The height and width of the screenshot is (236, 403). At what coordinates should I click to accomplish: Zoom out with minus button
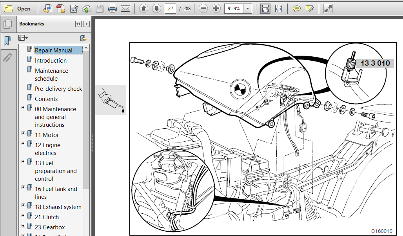(x=203, y=9)
